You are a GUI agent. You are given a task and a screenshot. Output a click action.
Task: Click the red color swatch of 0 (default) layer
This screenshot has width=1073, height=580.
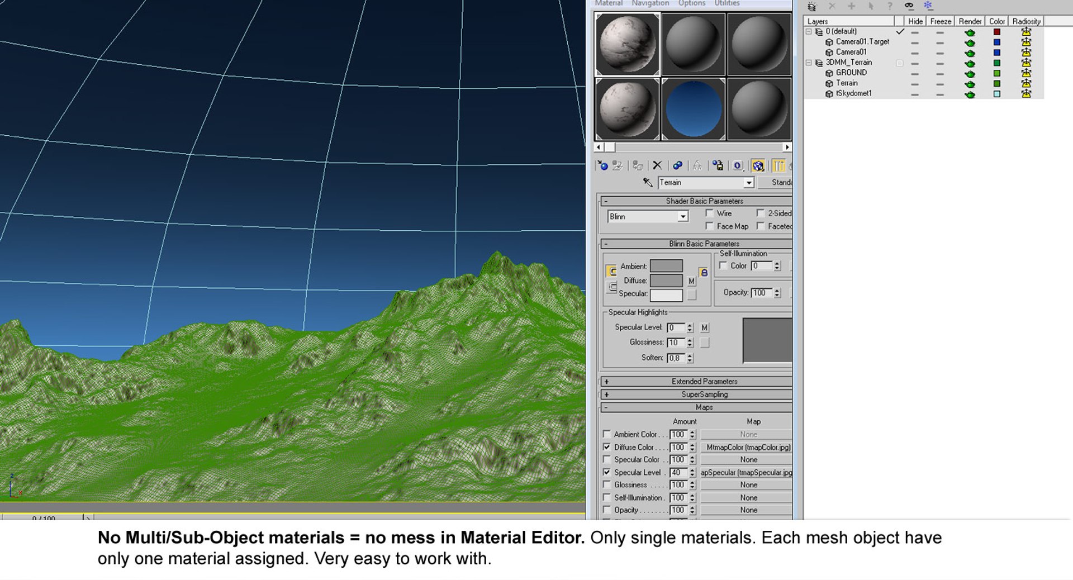pos(997,32)
